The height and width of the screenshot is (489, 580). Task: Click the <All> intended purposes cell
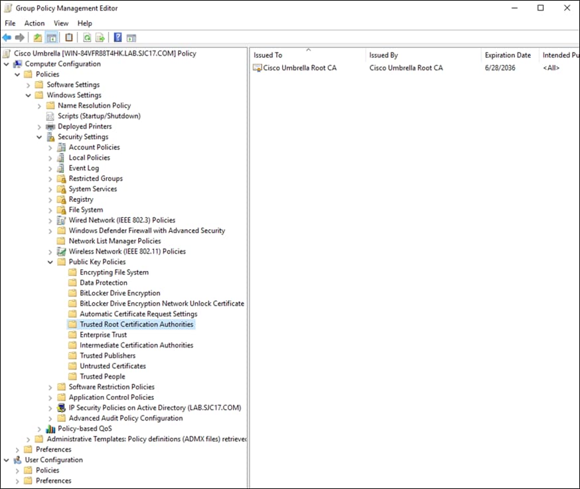[551, 68]
